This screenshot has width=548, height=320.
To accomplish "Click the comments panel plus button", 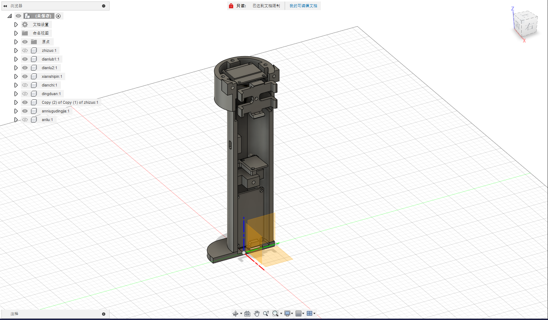I will point(104,314).
